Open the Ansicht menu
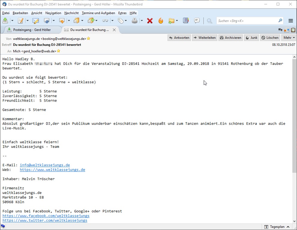 (37, 13)
